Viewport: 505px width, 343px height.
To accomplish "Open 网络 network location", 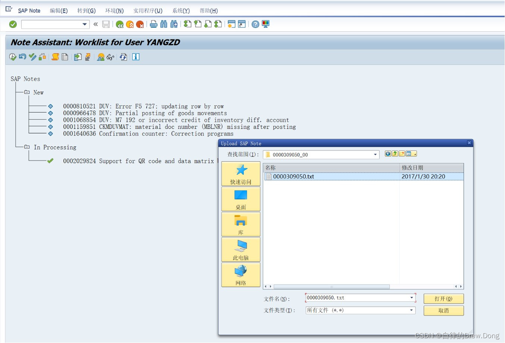I will click(241, 275).
